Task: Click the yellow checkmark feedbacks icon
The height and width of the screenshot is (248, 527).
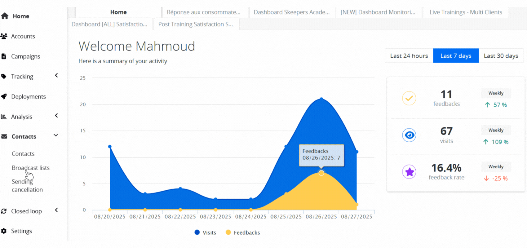Action: (x=409, y=98)
